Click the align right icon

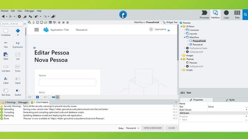click(x=67, y=22)
